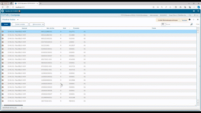
Task: Click provider cell M12966
Action: click(72, 80)
